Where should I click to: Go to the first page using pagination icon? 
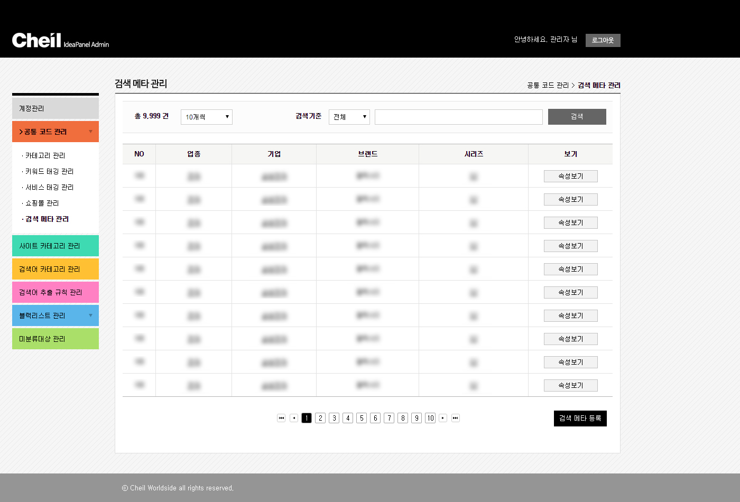click(x=281, y=418)
